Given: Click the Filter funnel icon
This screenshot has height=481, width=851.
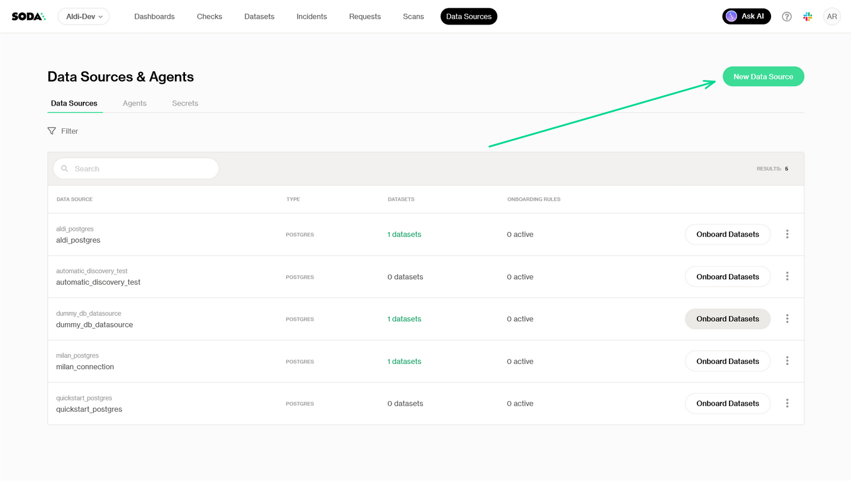Looking at the screenshot, I should click(x=52, y=131).
